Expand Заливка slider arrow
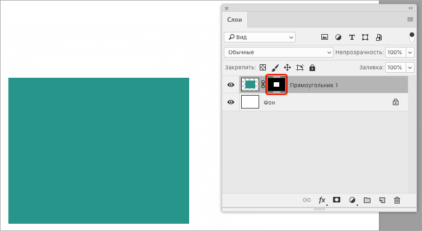This screenshot has width=422, height=231. click(x=410, y=68)
